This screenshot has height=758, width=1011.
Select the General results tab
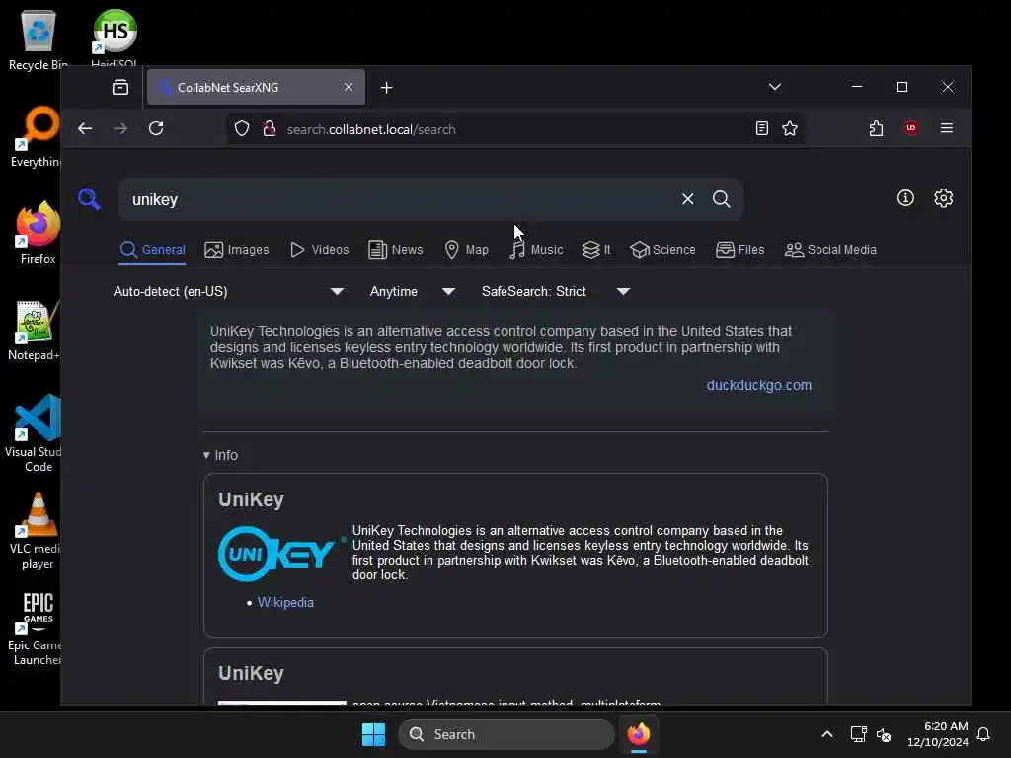pos(152,250)
